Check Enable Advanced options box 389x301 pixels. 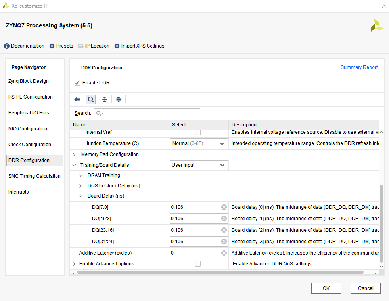coord(198,264)
